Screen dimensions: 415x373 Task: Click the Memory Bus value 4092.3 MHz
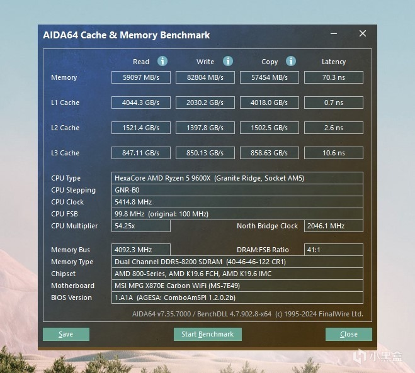click(x=141, y=250)
